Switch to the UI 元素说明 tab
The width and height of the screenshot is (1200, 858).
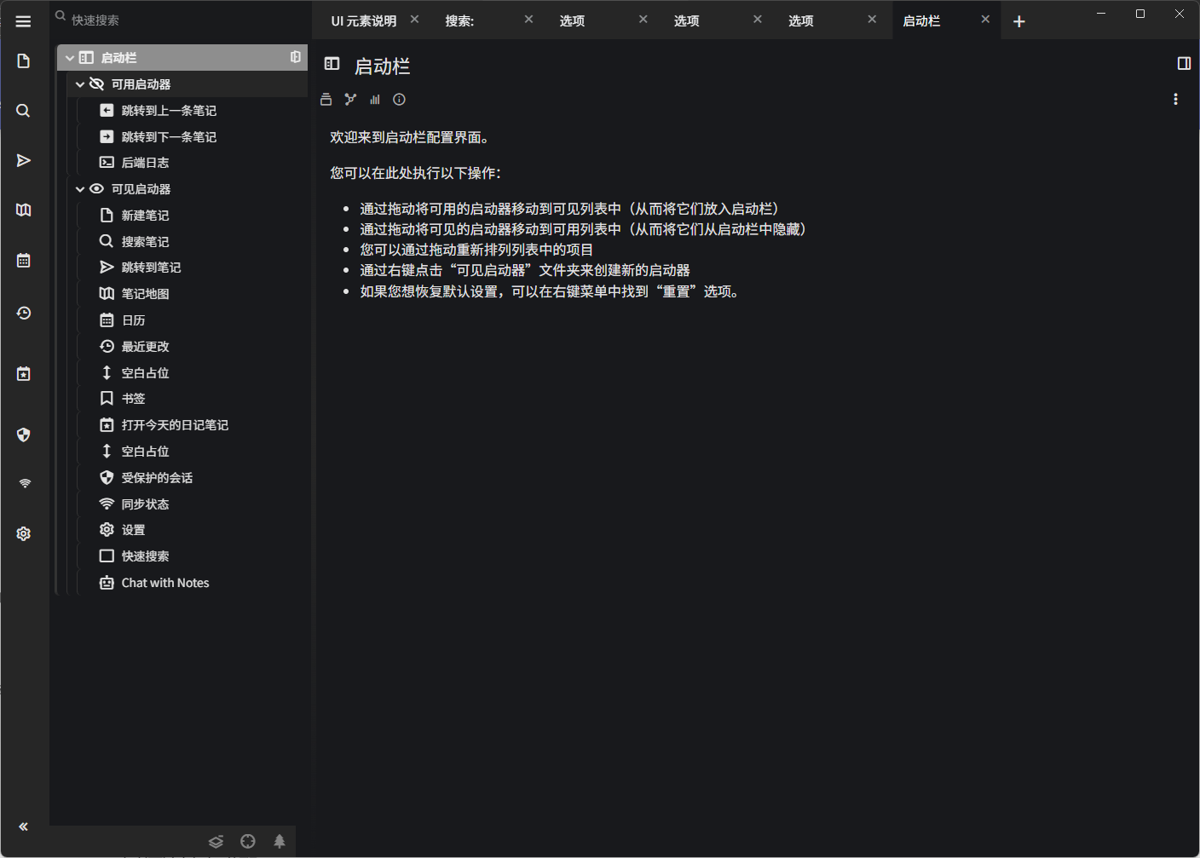(364, 21)
